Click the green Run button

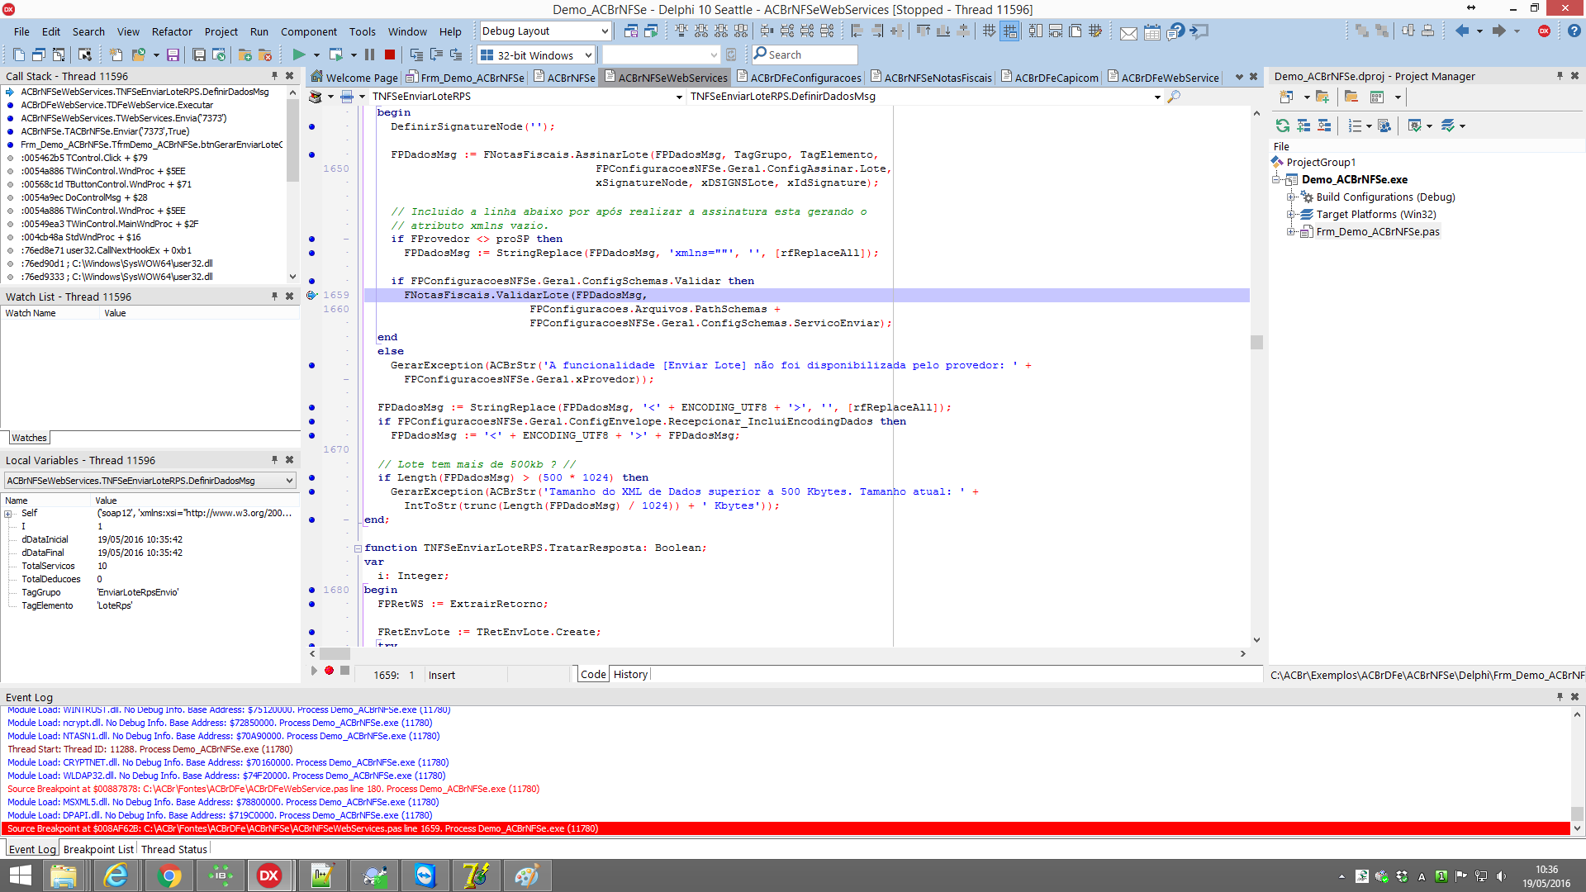(299, 55)
